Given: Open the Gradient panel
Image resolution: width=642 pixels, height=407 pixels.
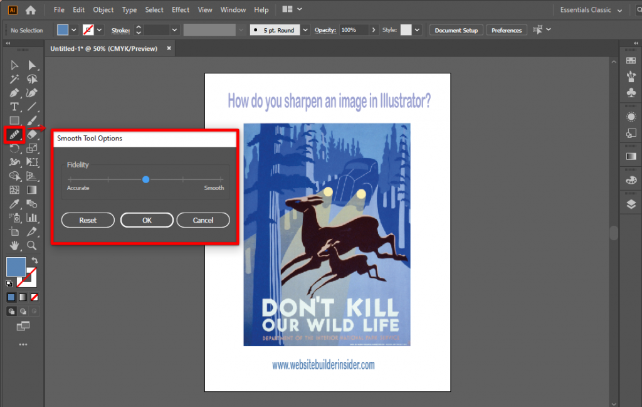Looking at the screenshot, I should point(631,155).
